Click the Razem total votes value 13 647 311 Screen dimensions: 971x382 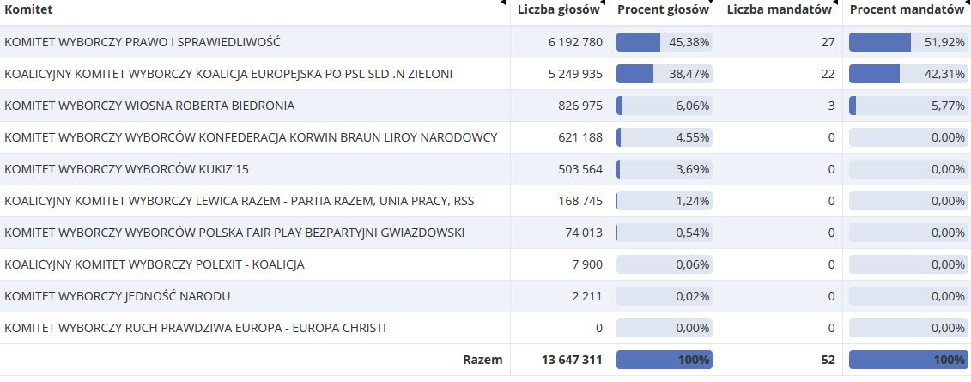(561, 360)
